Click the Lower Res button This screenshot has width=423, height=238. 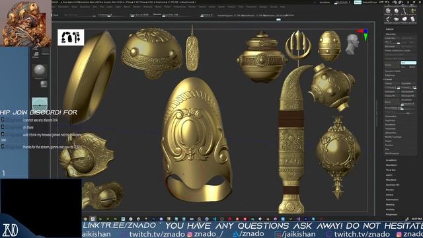(x=392, y=38)
